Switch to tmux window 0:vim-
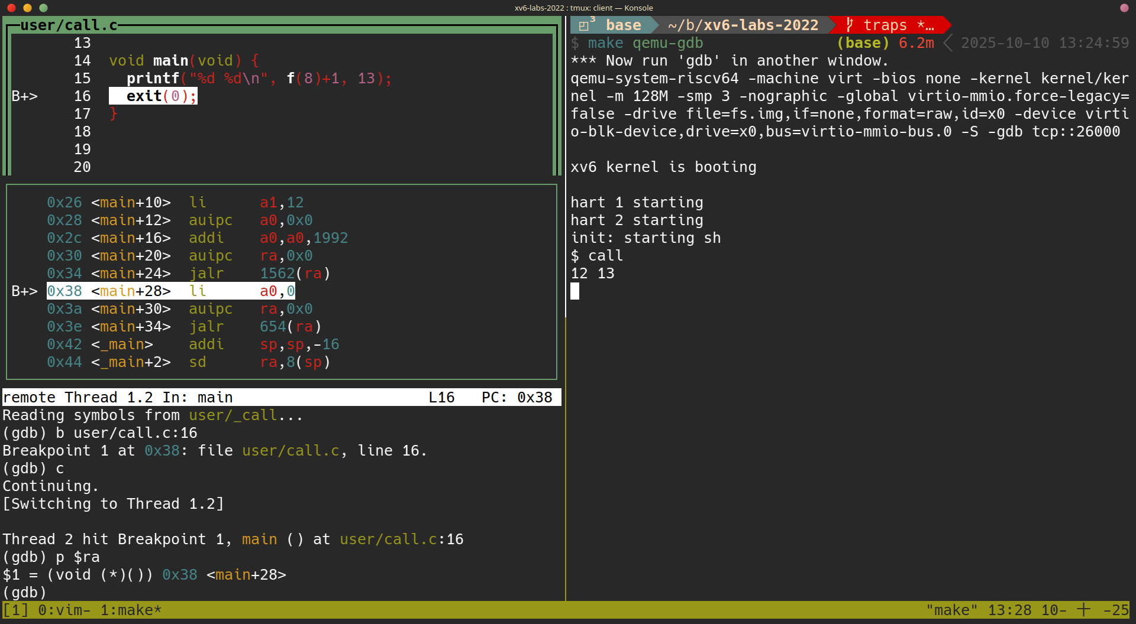Viewport: 1136px width, 624px height. [65, 610]
